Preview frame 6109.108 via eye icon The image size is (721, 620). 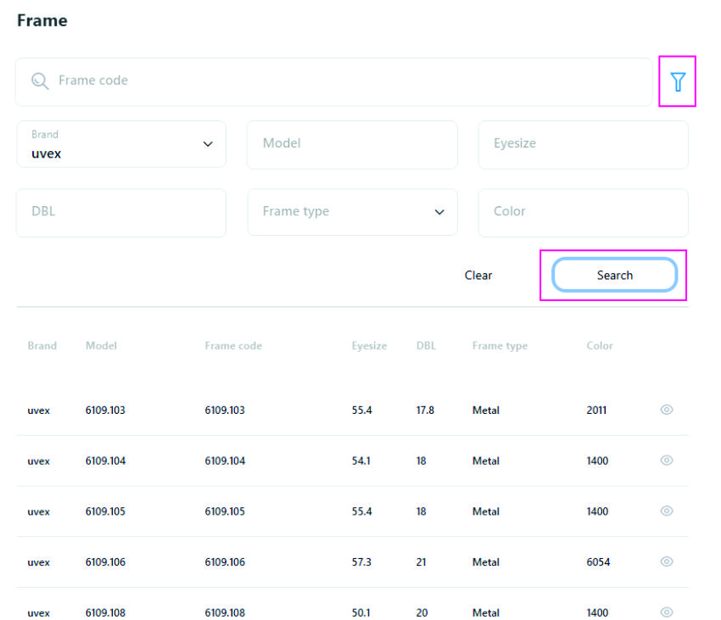click(x=667, y=612)
